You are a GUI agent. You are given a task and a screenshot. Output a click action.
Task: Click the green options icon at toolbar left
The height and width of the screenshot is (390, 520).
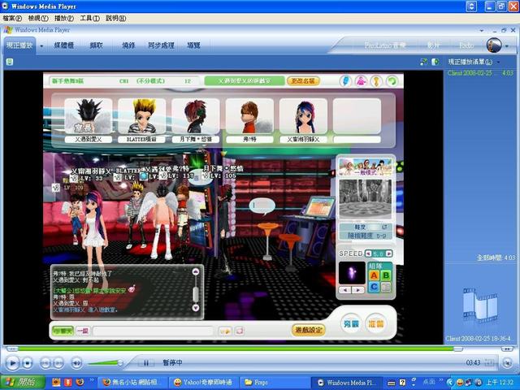click(x=10, y=62)
